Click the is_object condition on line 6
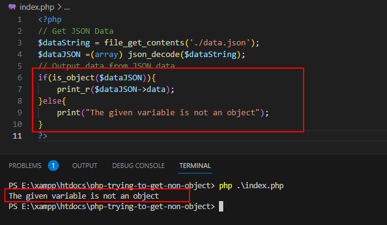387x225 pixels. pos(97,78)
